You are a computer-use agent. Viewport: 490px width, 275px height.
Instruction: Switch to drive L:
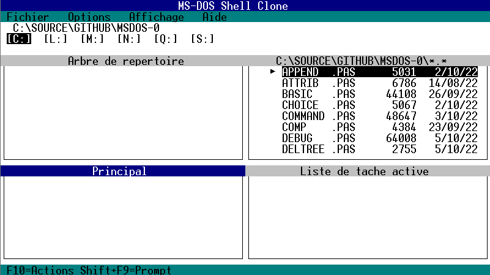tap(56, 39)
